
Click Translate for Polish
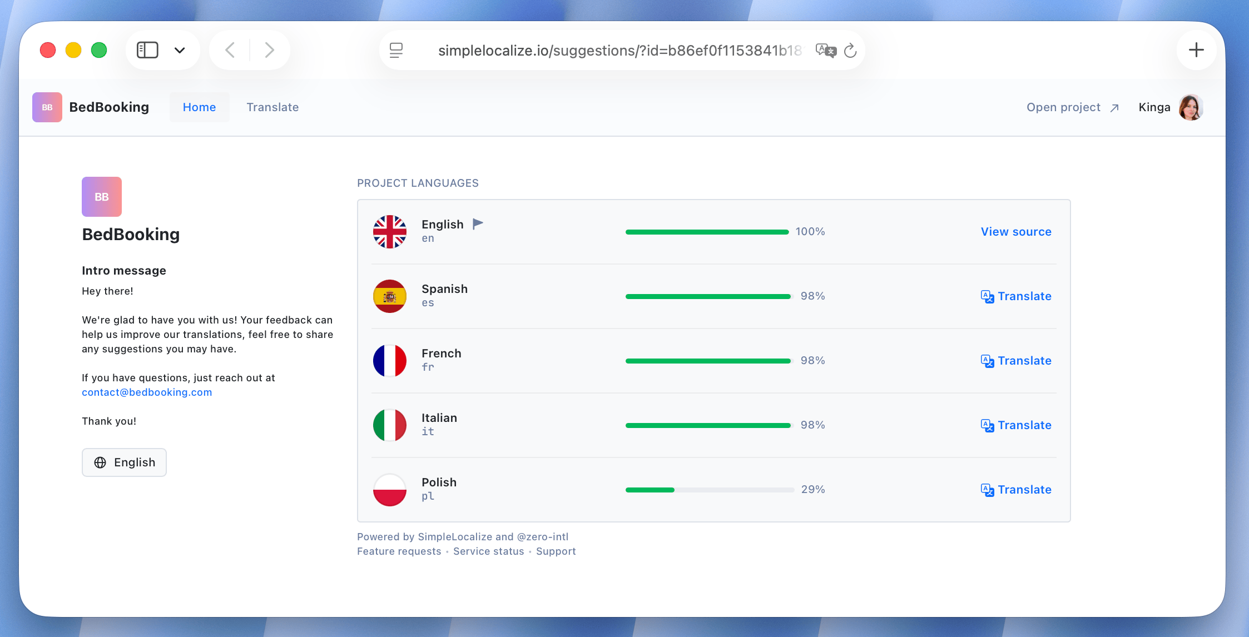coord(1016,490)
